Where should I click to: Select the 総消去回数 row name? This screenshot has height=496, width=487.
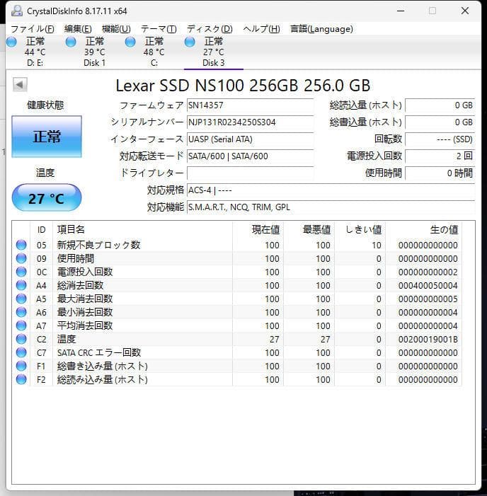81,285
